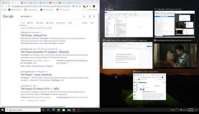
Task: Start voice search with the microphone icon
Action: pyautogui.click(x=90, y=16)
